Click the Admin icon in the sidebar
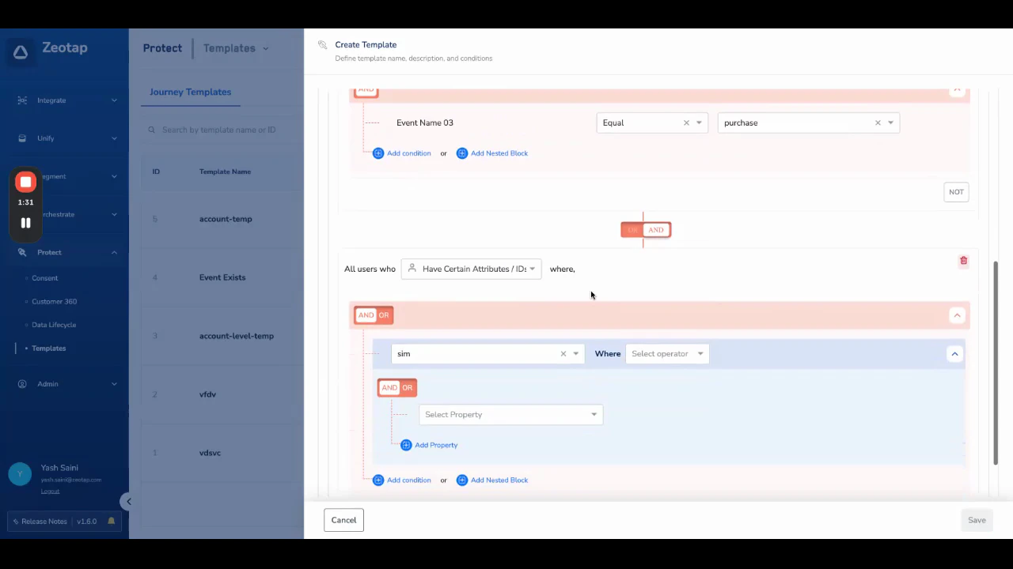The image size is (1013, 569). (21, 383)
